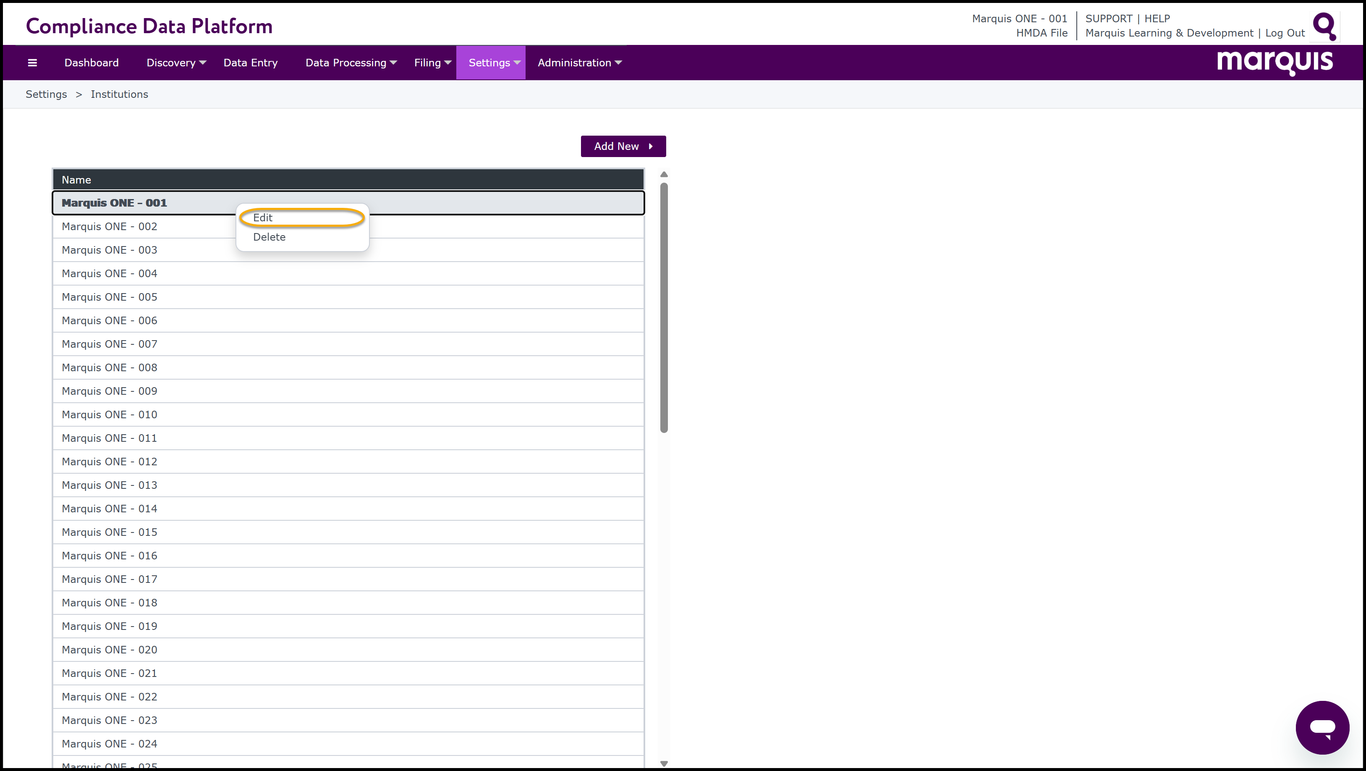Click the marquis brand logo
This screenshot has width=1366, height=771.
[1275, 63]
